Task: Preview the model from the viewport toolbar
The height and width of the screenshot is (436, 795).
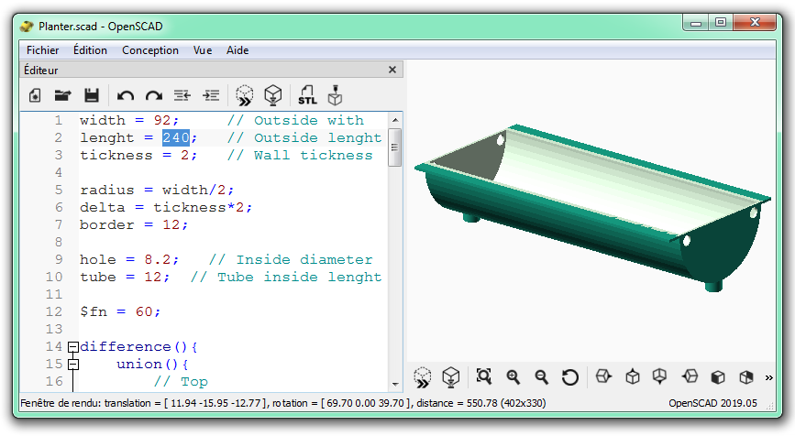Action: pyautogui.click(x=423, y=377)
